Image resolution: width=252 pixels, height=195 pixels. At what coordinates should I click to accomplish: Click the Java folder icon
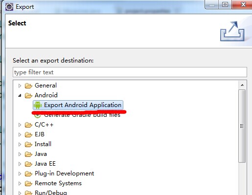click(28, 154)
